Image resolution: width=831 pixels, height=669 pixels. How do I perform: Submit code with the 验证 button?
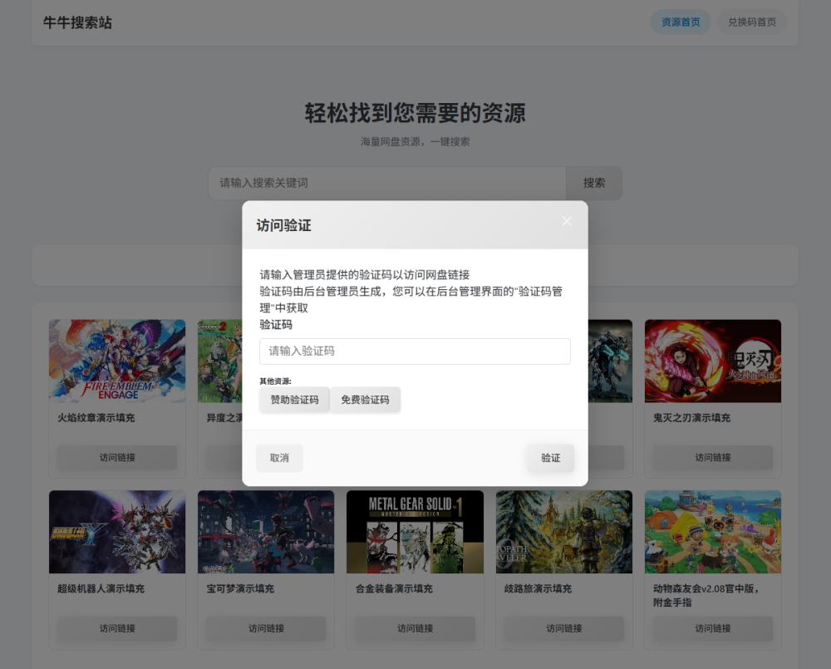point(550,458)
